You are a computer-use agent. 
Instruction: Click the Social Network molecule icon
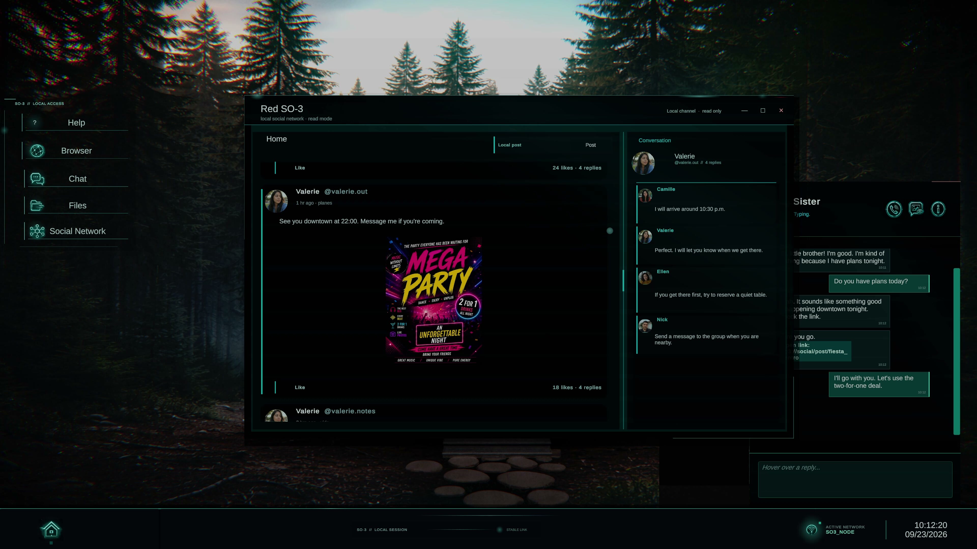(37, 231)
